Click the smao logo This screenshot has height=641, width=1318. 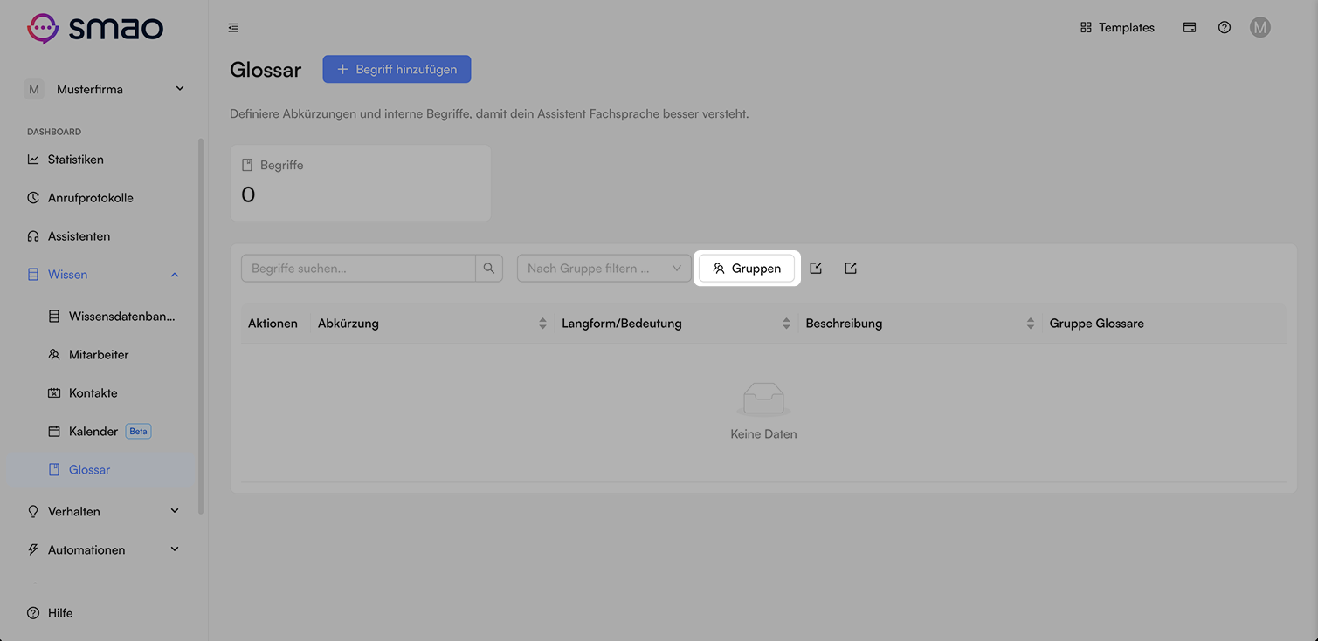pos(95,28)
